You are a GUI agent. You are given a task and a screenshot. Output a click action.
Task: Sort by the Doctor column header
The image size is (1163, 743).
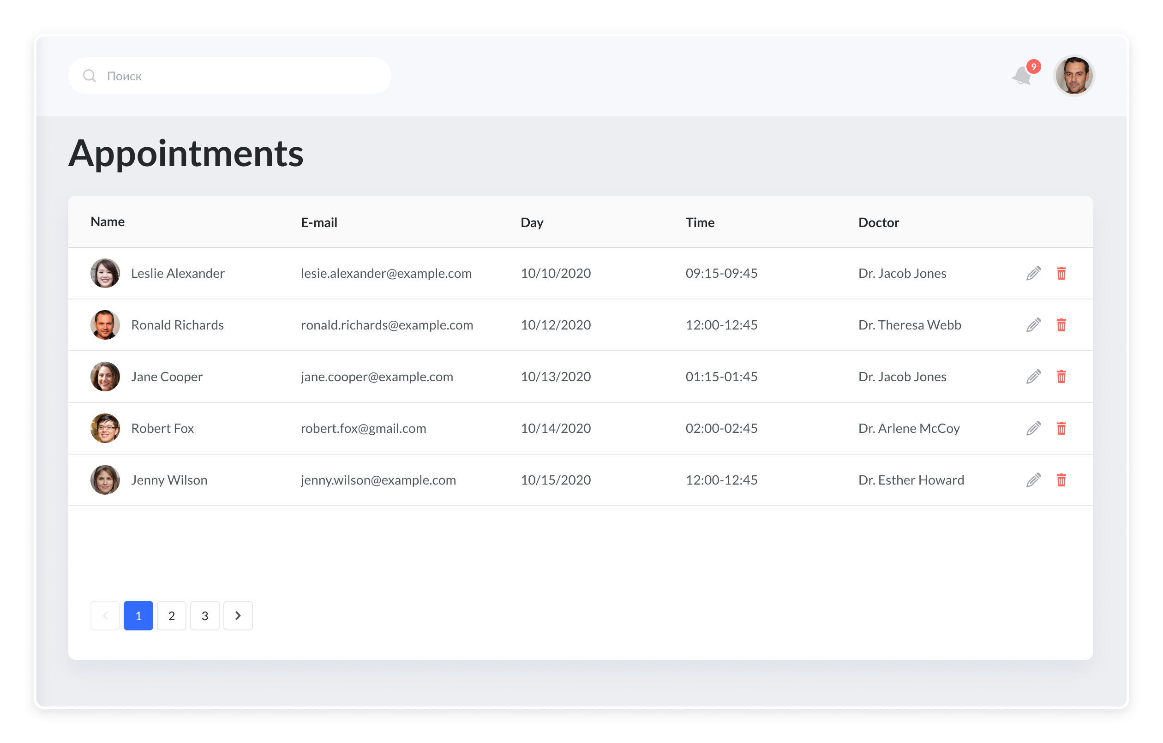click(879, 223)
